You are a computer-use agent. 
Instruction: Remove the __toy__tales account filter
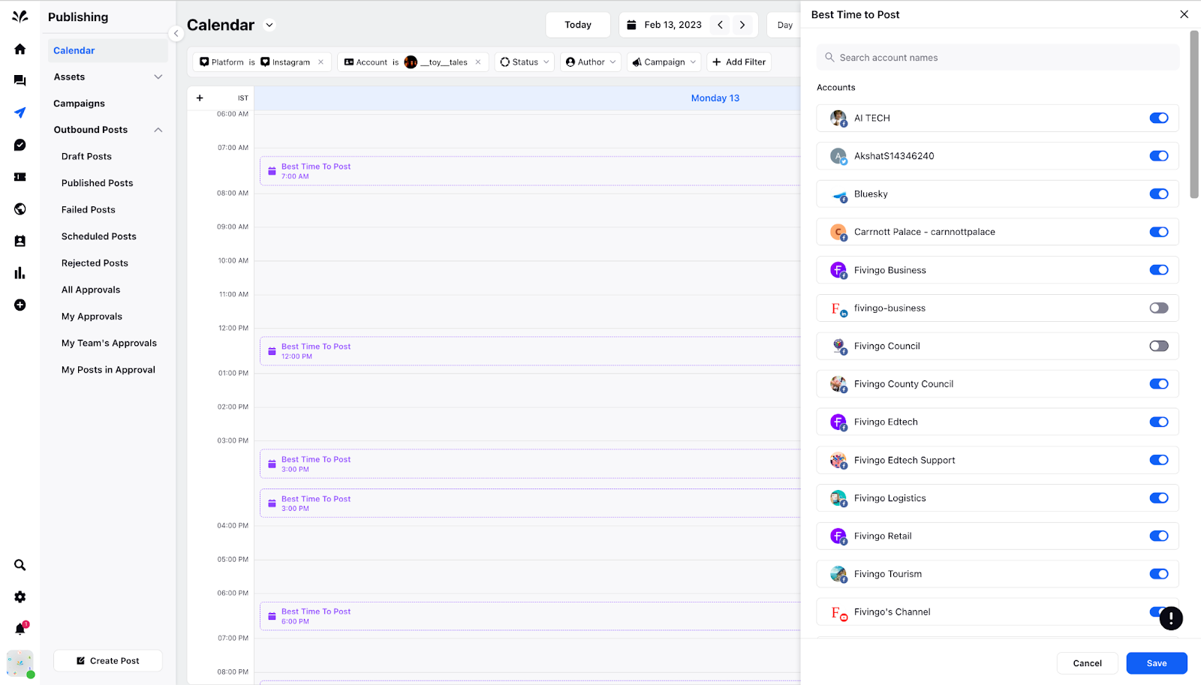tap(478, 62)
